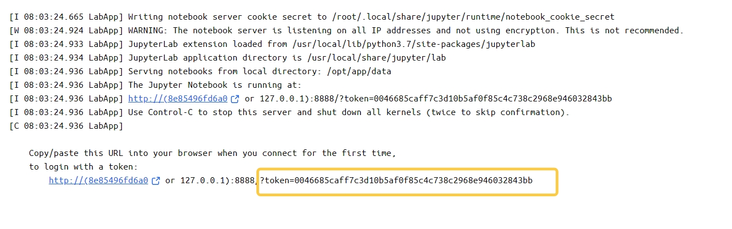This screenshot has height=229, width=732.
Task: Open the external-link icon in the LabApp log line
Action: tap(235, 99)
